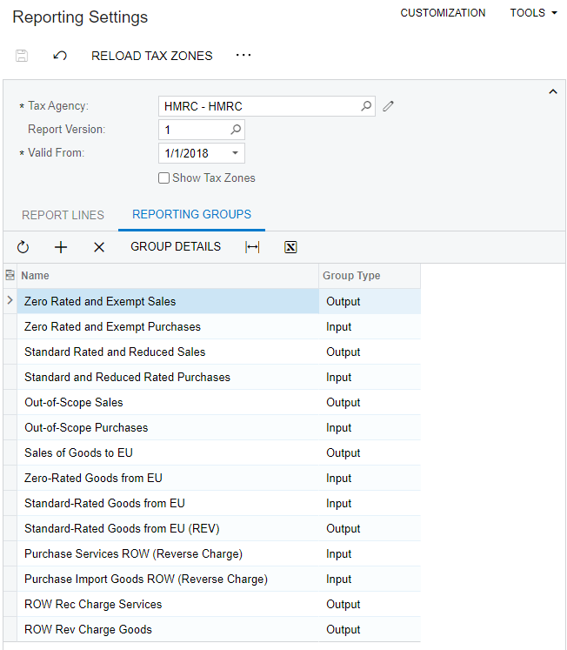Expand the TOOLS menu
Viewport: 567px width, 650px height.
tap(533, 13)
